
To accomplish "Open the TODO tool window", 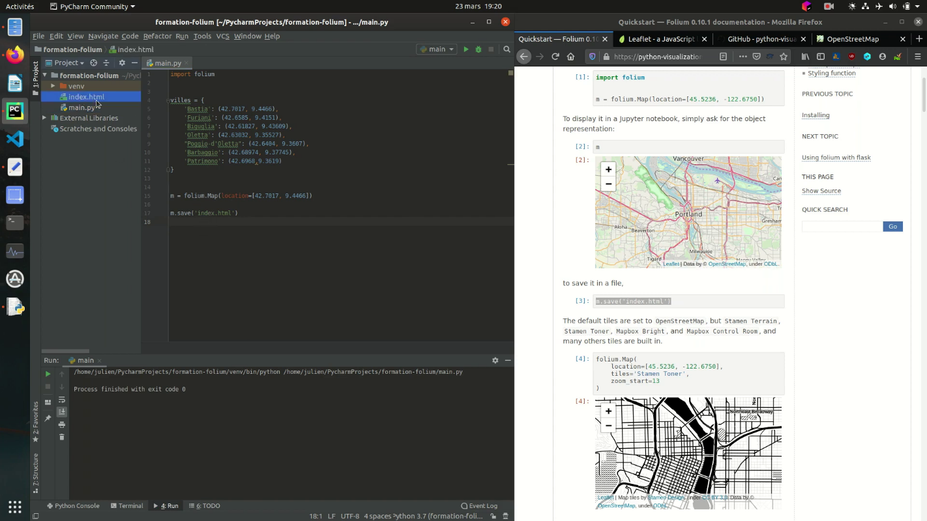I will coord(205,506).
